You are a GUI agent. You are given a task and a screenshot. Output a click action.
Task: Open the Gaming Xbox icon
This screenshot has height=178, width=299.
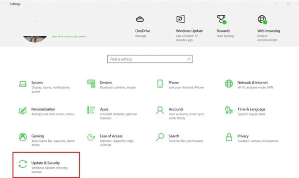point(23,137)
